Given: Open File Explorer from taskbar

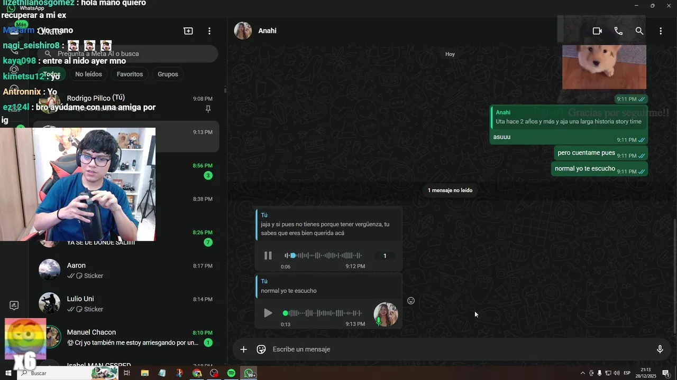Looking at the screenshot, I should click(145, 373).
